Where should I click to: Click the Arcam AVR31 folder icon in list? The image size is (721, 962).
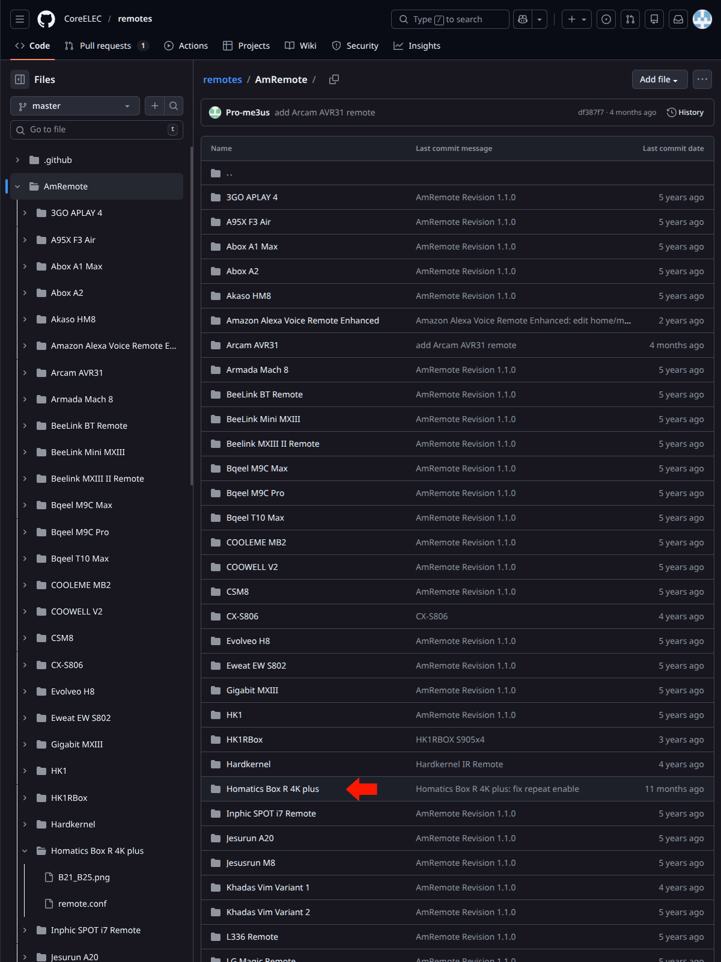pos(216,345)
